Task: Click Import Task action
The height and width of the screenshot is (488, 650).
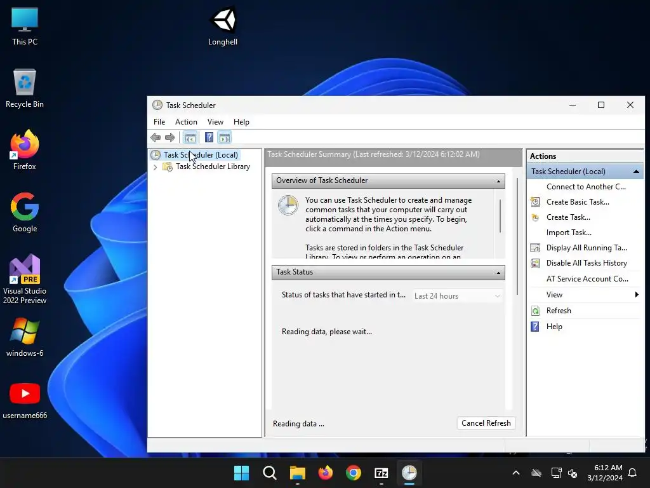Action: point(569,233)
